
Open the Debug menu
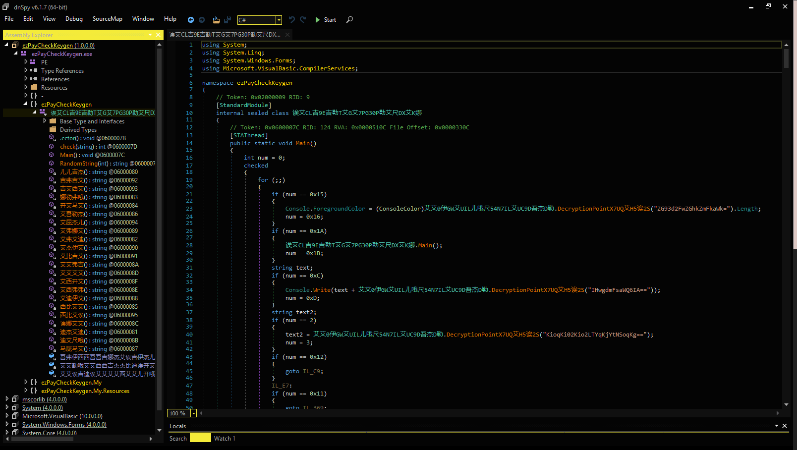coord(74,19)
